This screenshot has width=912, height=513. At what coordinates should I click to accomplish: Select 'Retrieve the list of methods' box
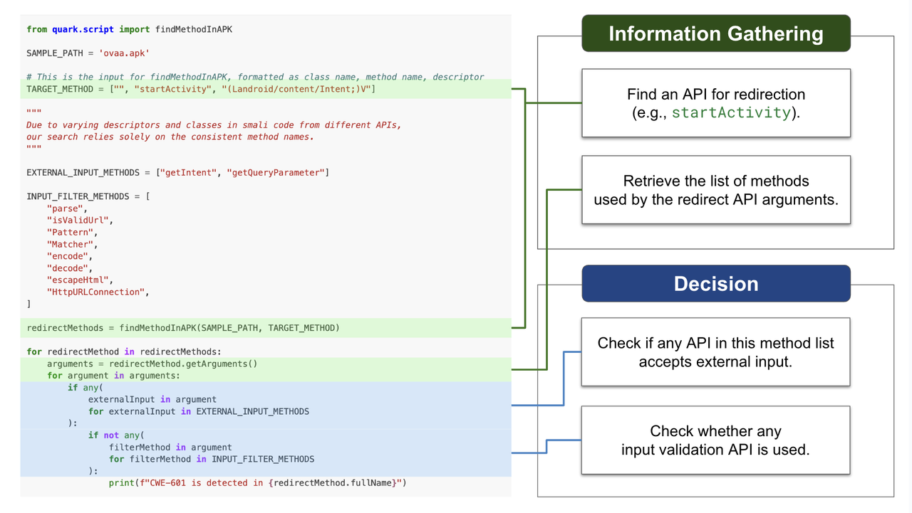click(716, 190)
